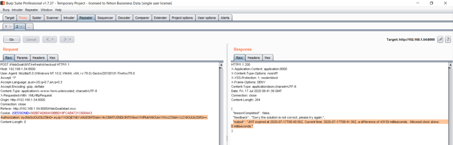Viewport: 453px width, 145px height.
Task: Select the Response Hex tab
Action: 268,57
